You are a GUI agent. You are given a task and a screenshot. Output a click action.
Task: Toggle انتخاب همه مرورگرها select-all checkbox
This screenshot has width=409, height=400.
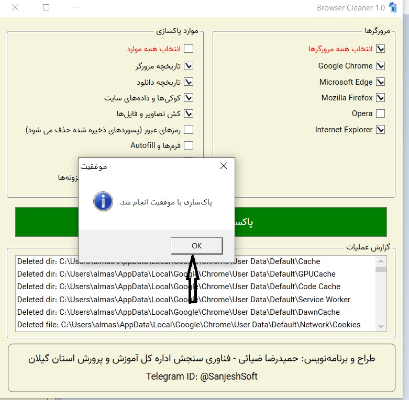[381, 49]
